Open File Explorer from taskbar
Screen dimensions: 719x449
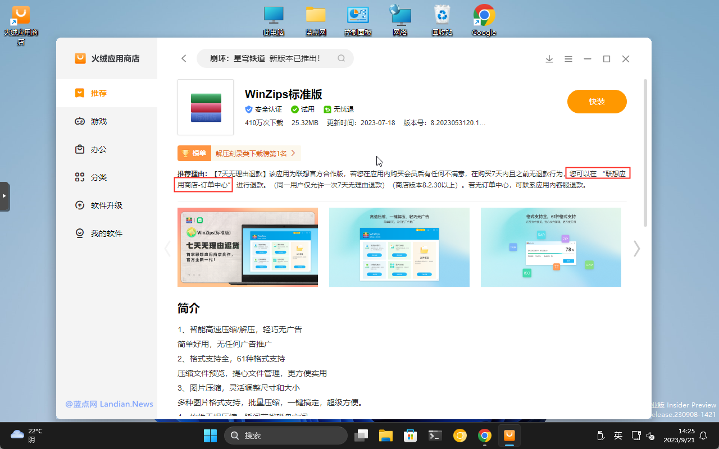click(385, 436)
